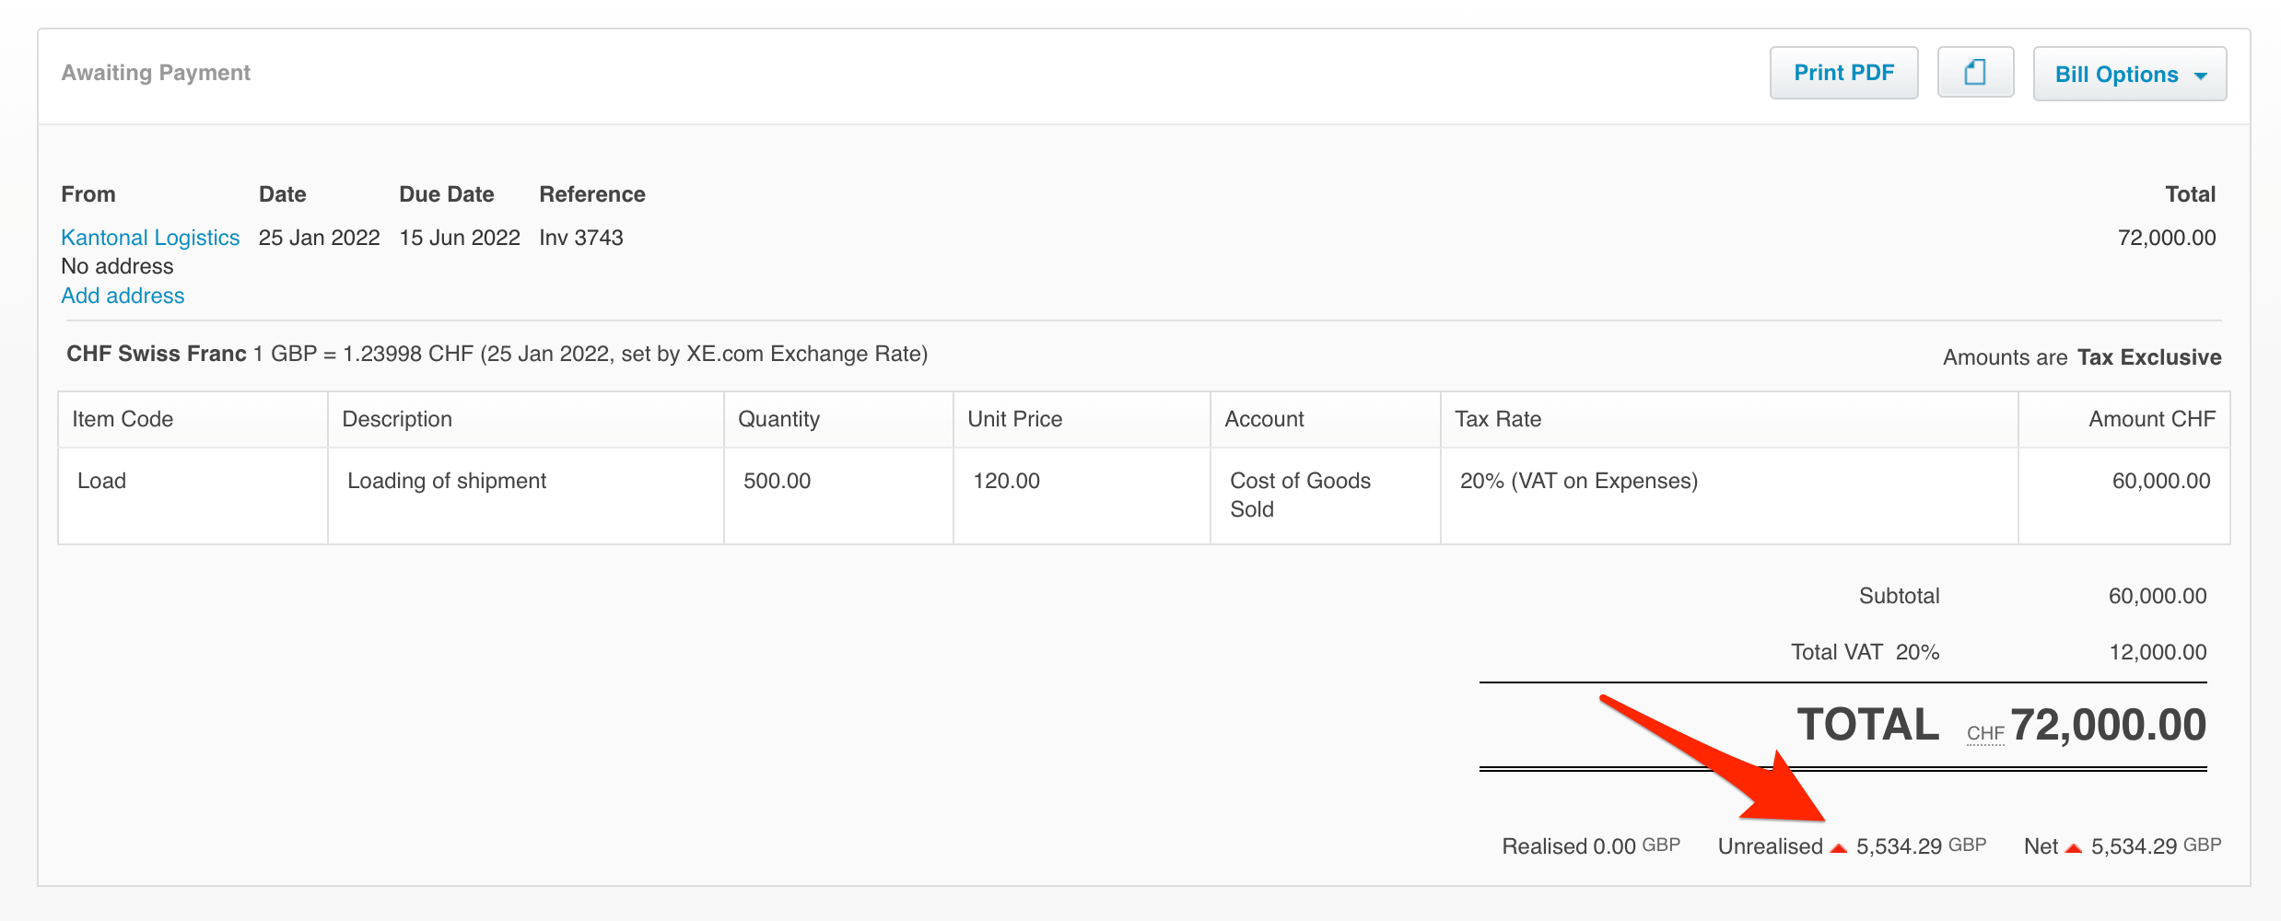Click the Realised 0.00 GBP value
This screenshot has height=921, width=2281.
point(1592,845)
